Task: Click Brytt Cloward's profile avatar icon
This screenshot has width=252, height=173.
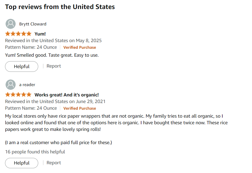Action: coord(11,24)
